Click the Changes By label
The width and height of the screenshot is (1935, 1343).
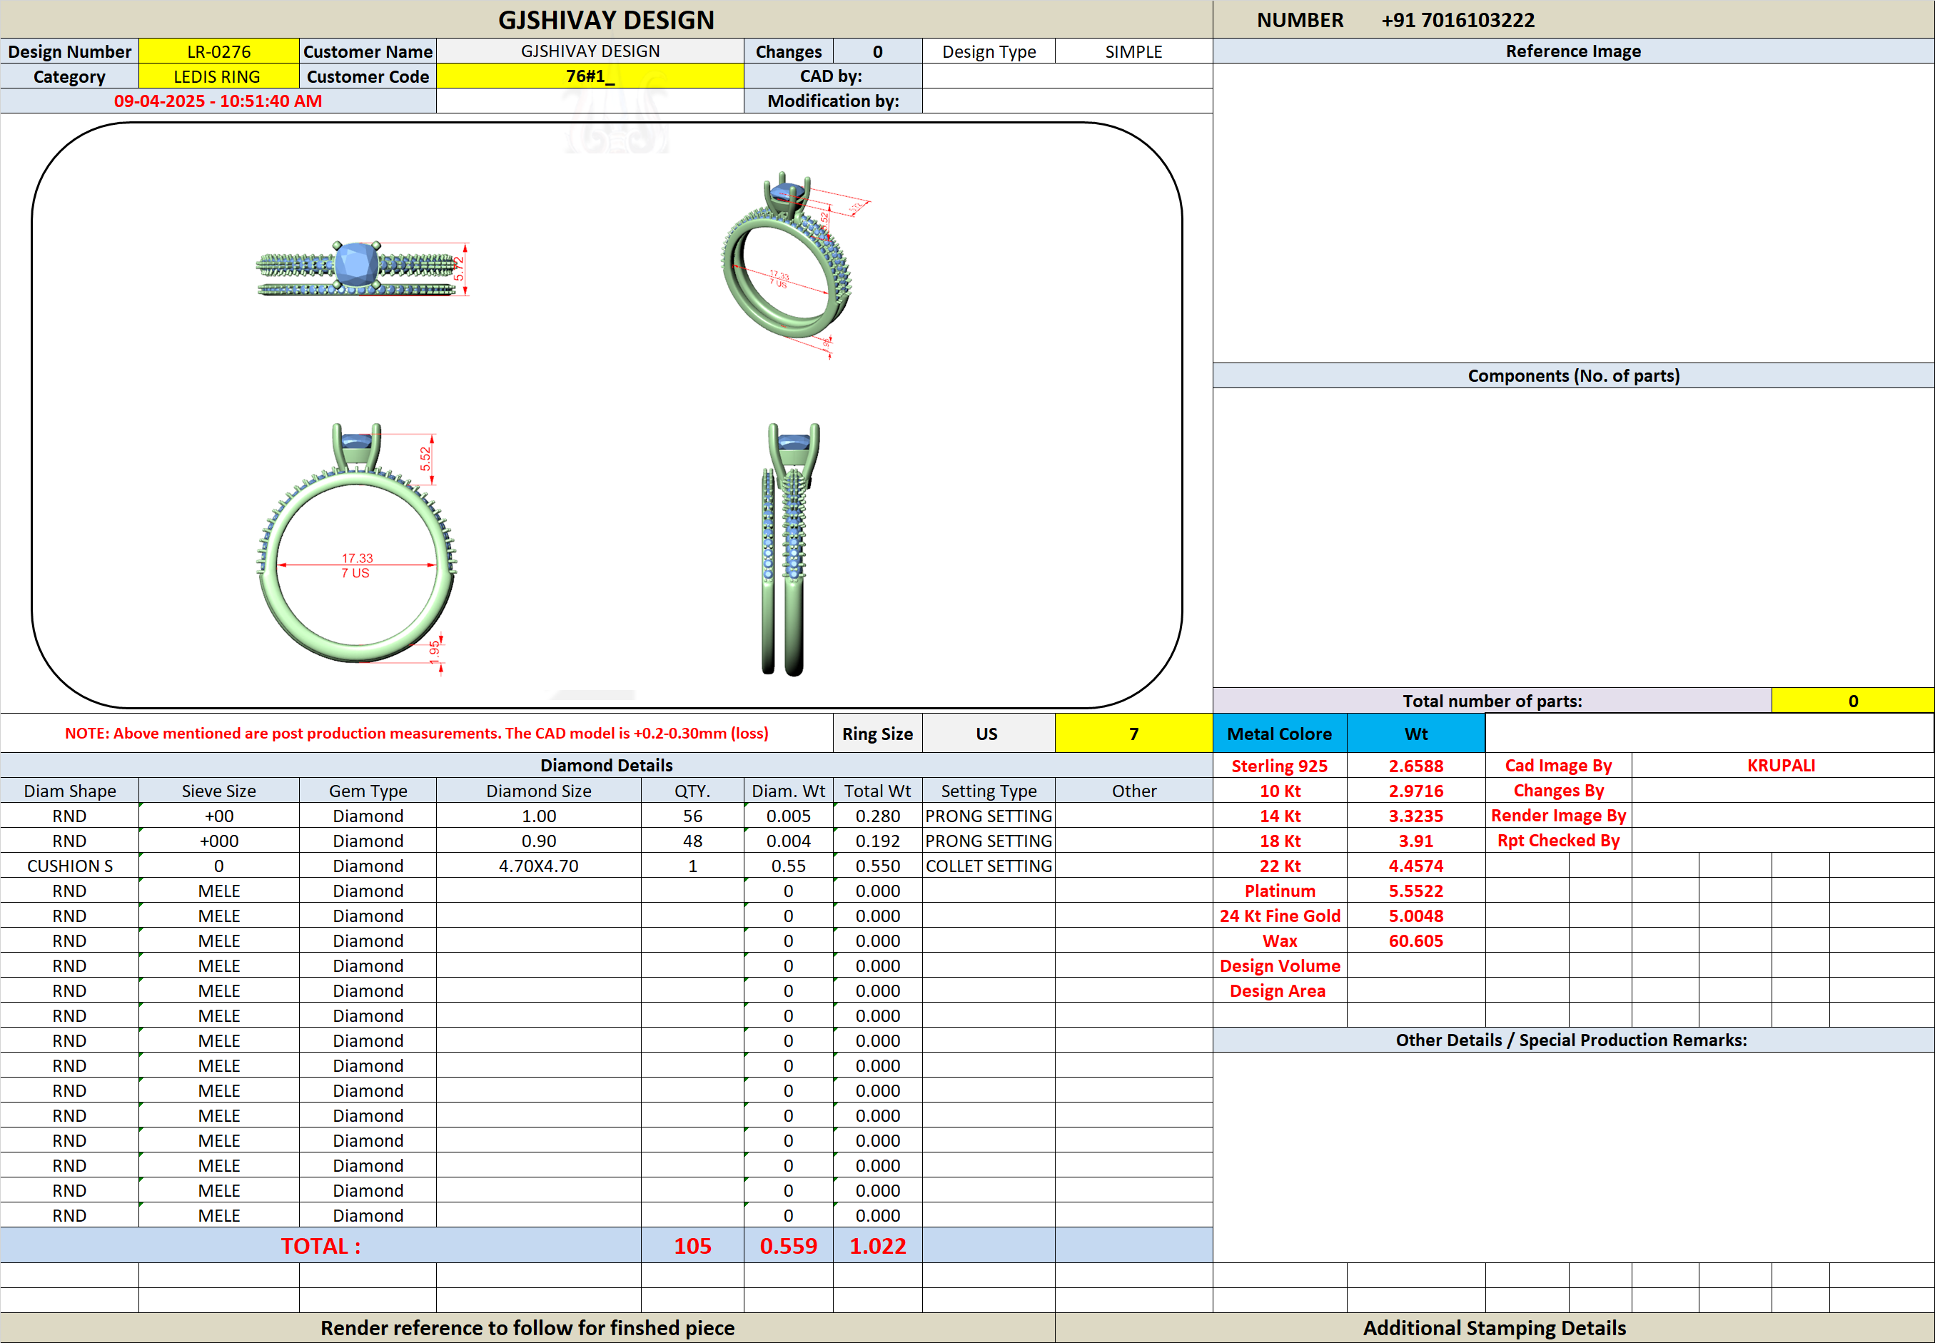click(x=1558, y=791)
